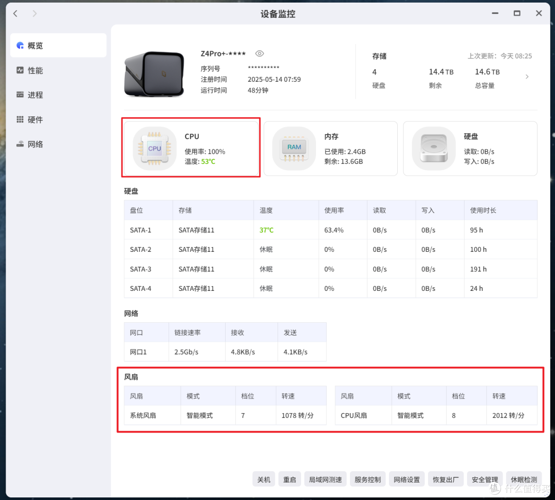Image resolution: width=555 pixels, height=500 pixels.
Task: Click the CPU风扇 fan row label
Action: (x=354, y=415)
